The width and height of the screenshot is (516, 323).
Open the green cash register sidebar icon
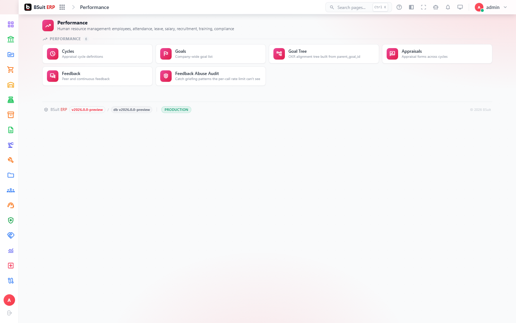(11, 100)
